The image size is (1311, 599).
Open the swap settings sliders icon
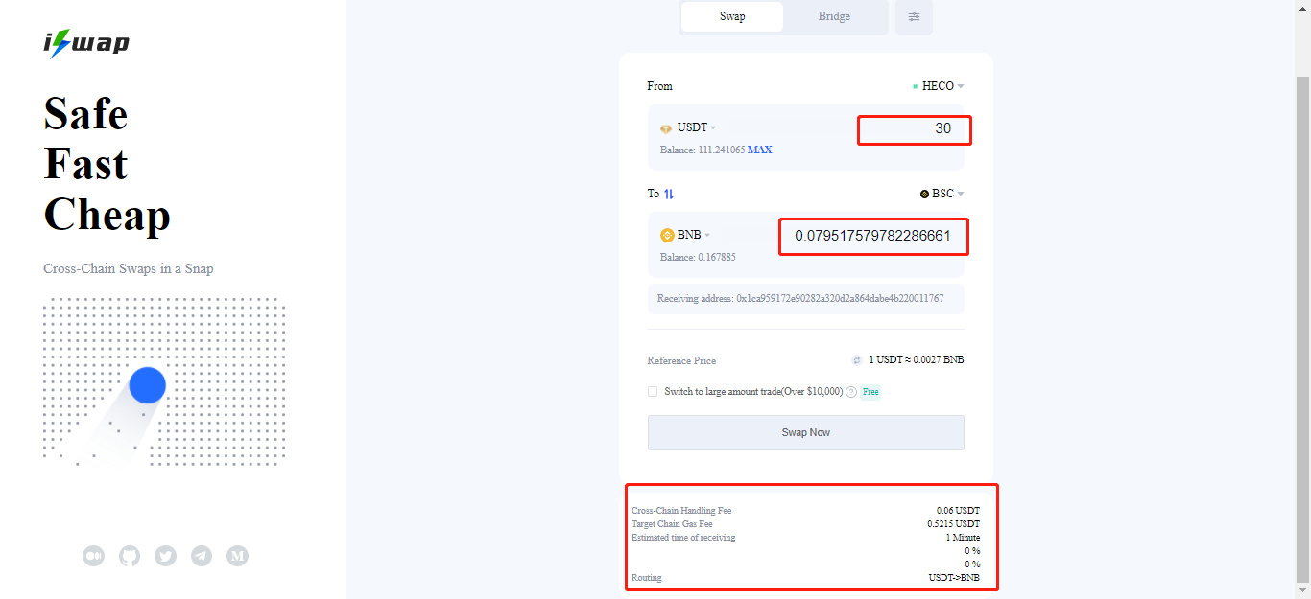(914, 16)
